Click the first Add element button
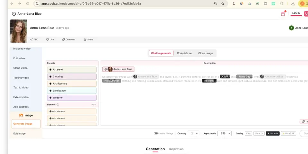 pos(72,111)
